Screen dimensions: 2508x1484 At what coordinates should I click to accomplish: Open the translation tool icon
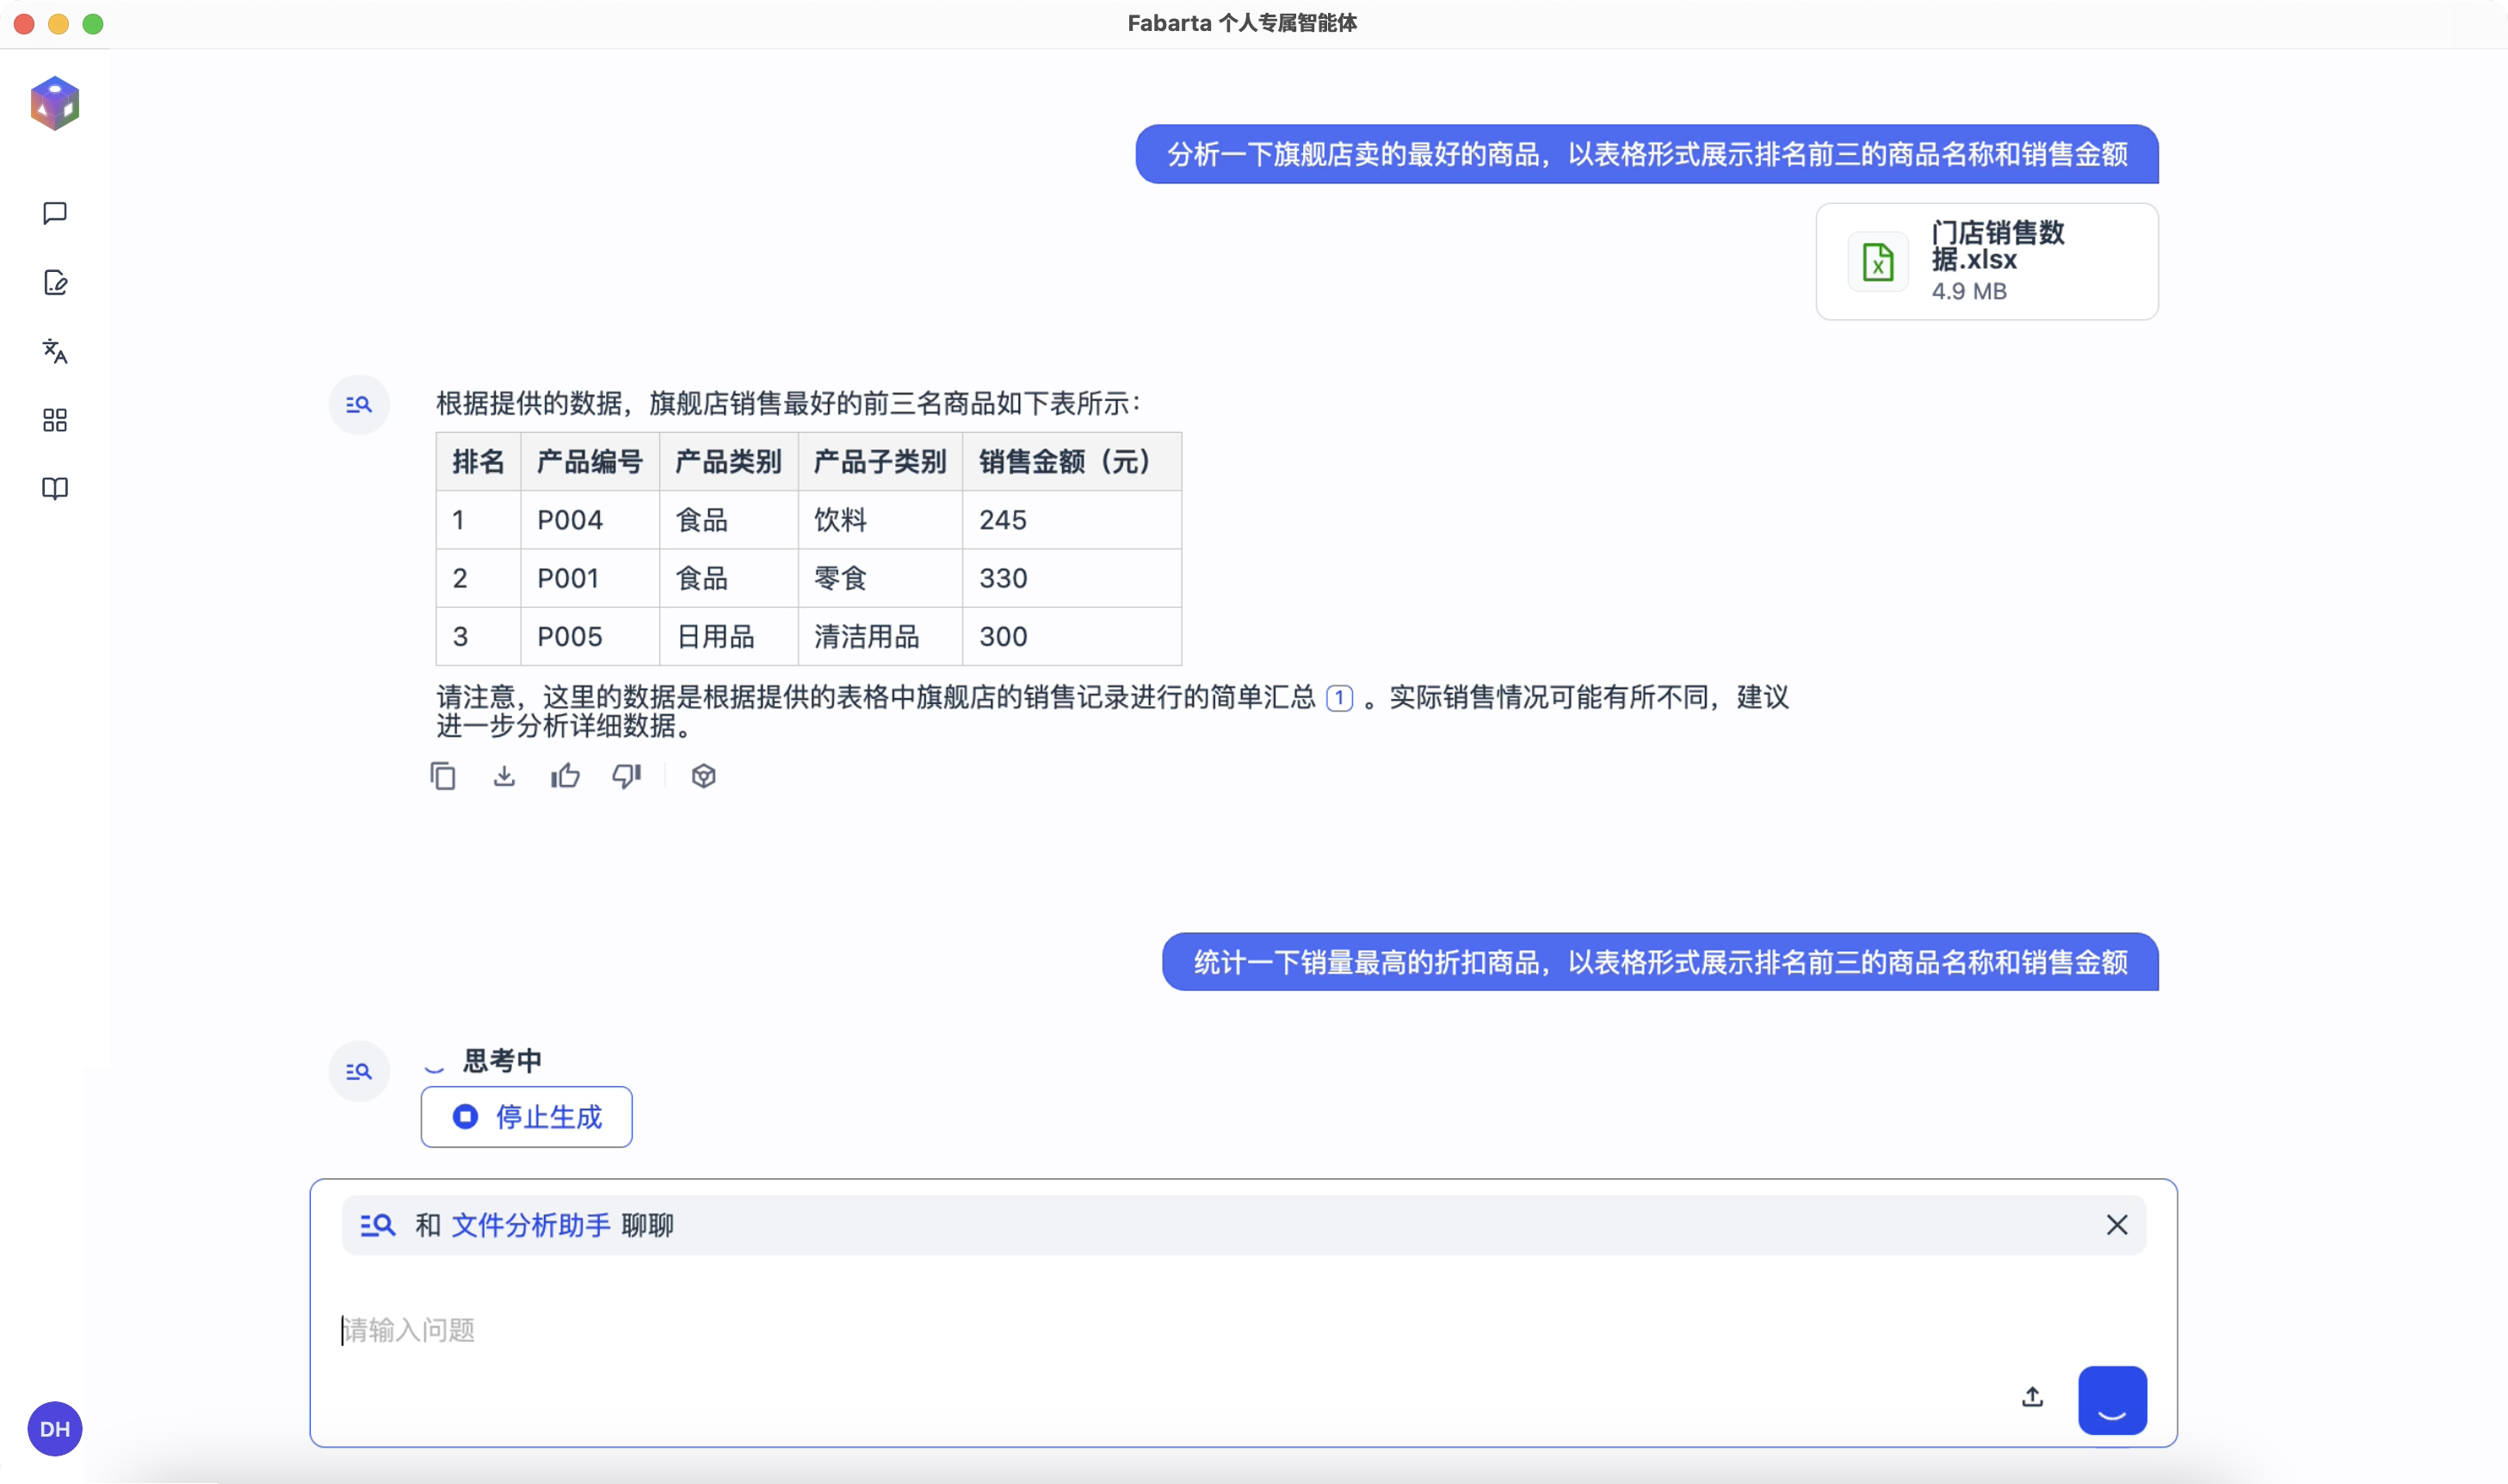coord(55,351)
